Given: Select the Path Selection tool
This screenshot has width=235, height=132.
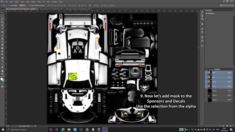Looking at the screenshot, I should [2, 64].
